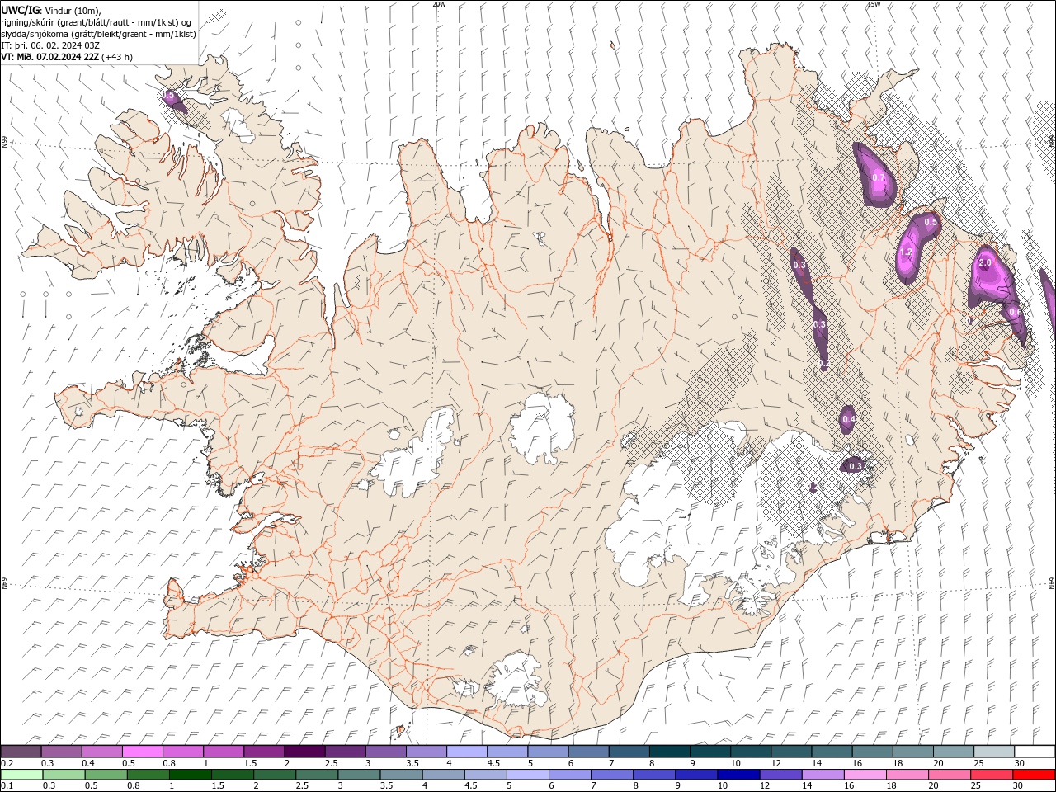Screen dimensions: 1056x792
Task: Pick the 8 dark teal swatch in snow legend
Action: coord(670,752)
